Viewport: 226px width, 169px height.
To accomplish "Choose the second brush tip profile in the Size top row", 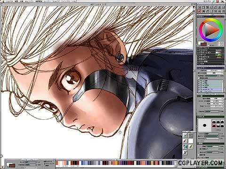I will tap(218, 122).
